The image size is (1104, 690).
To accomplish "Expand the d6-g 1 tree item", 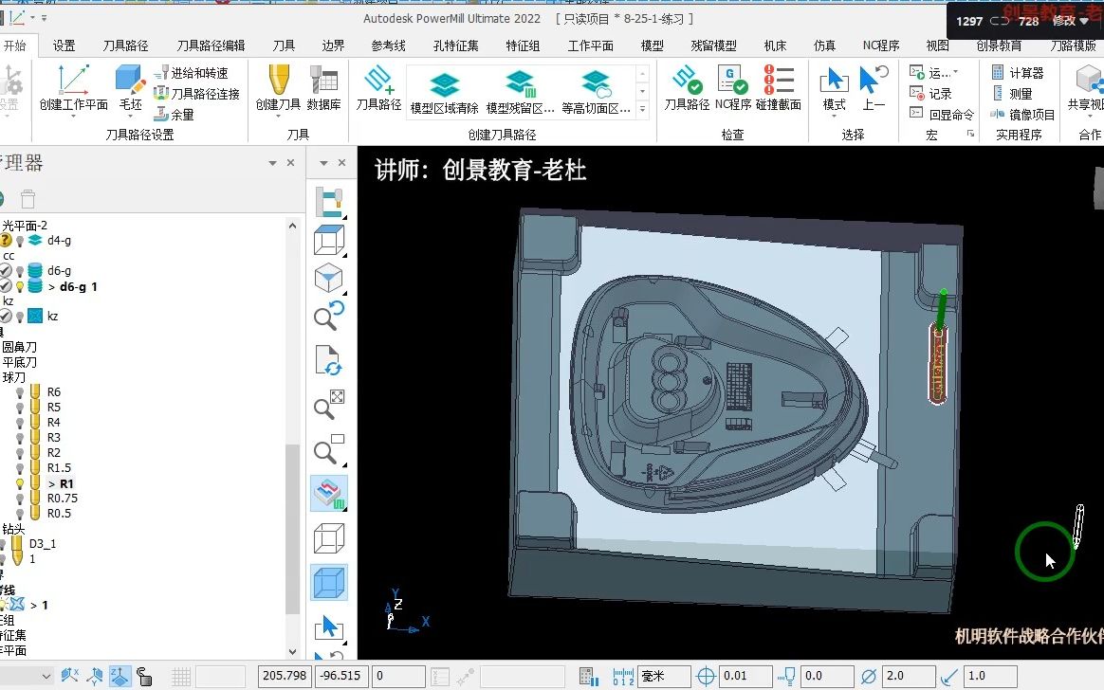I will coord(53,286).
